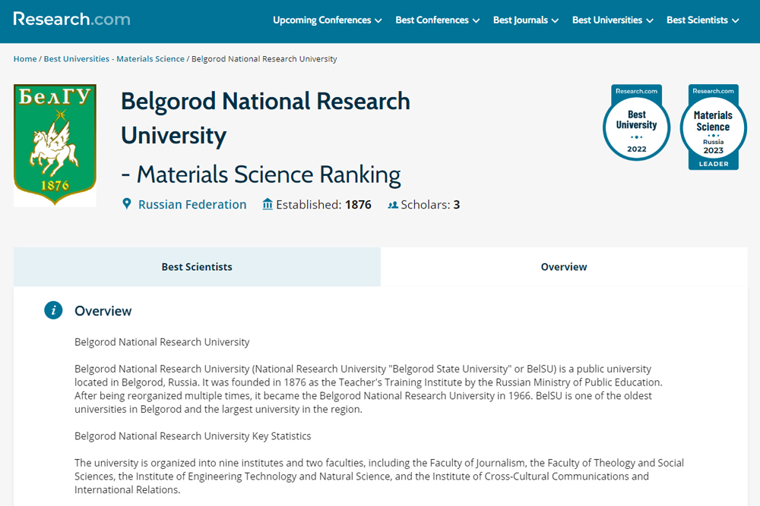
Task: Click the location pin icon
Action: coord(127,204)
